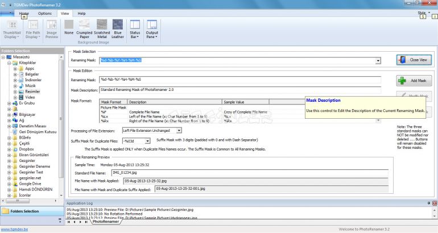Click the Mask Description text field
The width and height of the screenshot is (438, 233).
tap(240, 90)
